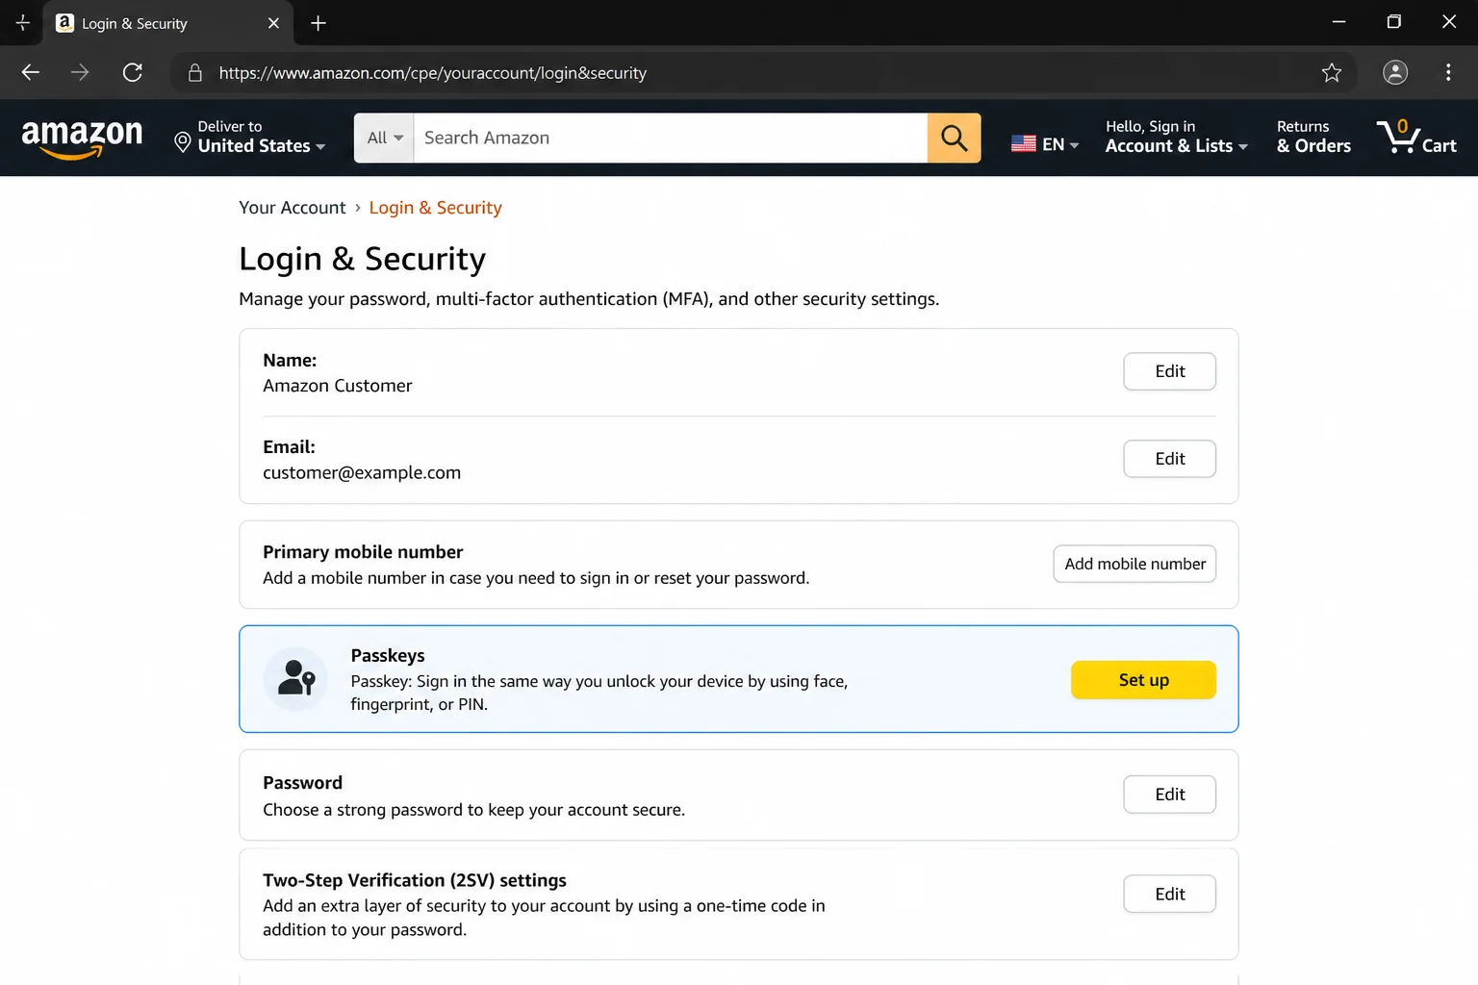
Task: Click Add mobile number button
Action: (x=1134, y=564)
